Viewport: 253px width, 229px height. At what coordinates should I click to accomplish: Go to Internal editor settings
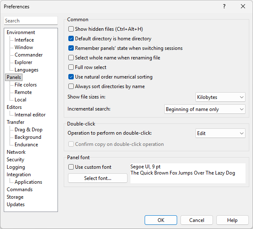point(30,115)
